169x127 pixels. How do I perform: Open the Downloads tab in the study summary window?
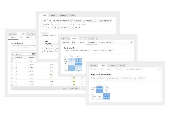point(63,16)
